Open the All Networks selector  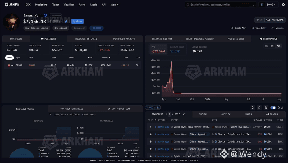[x=275, y=20]
